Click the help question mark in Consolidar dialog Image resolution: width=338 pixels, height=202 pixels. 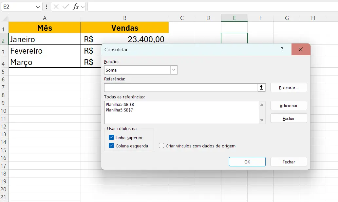click(x=282, y=49)
